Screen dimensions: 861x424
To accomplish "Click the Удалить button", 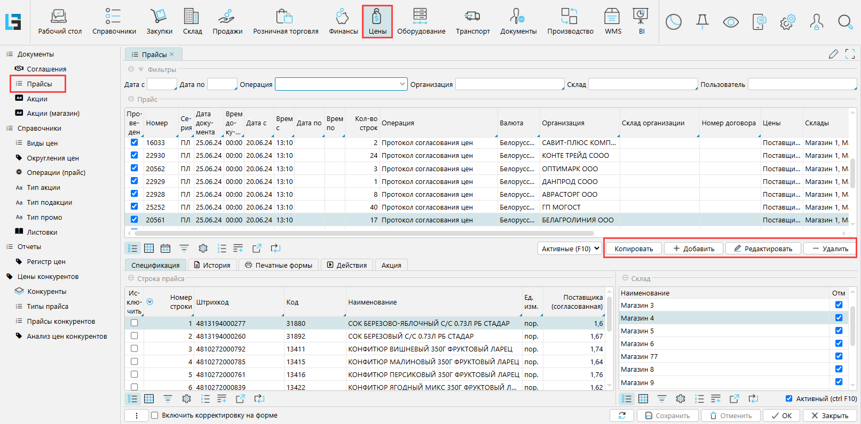I will pos(830,249).
